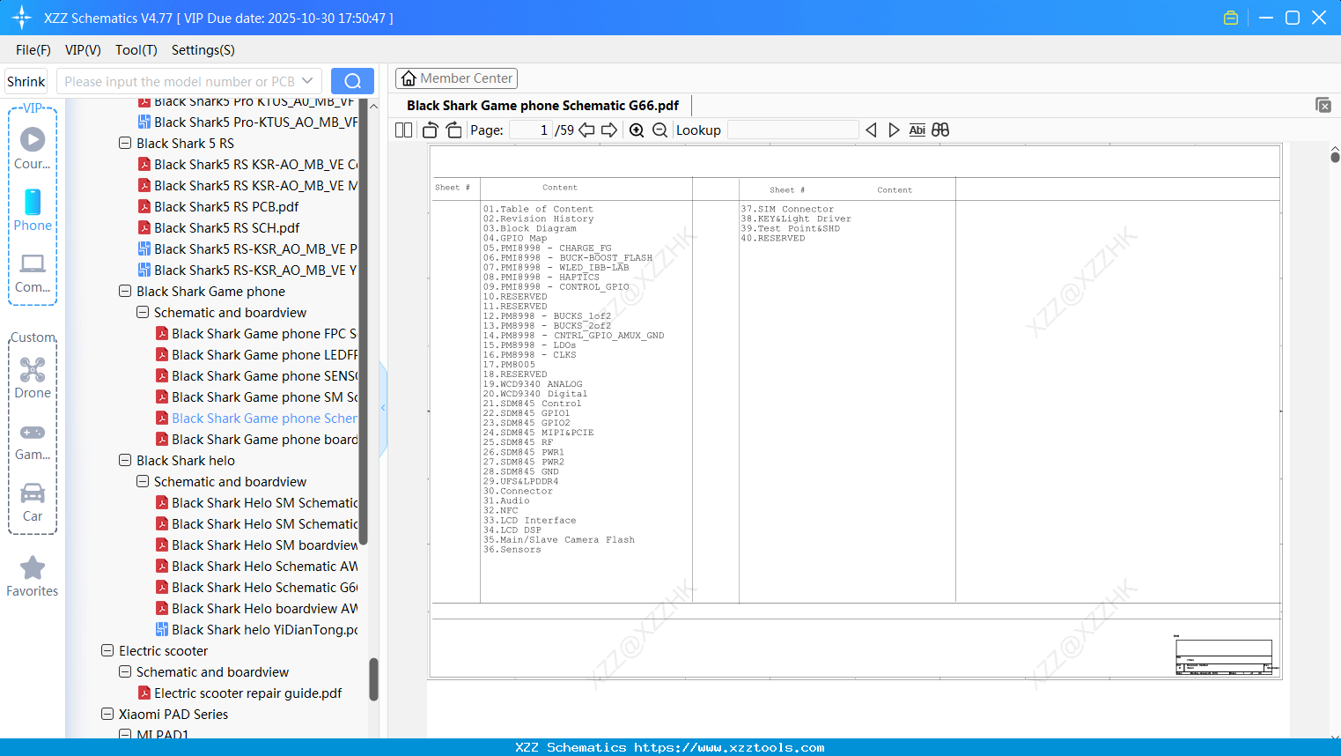Viewport: 1341px width, 756px height.
Task: Open the Game console category
Action: click(x=33, y=441)
